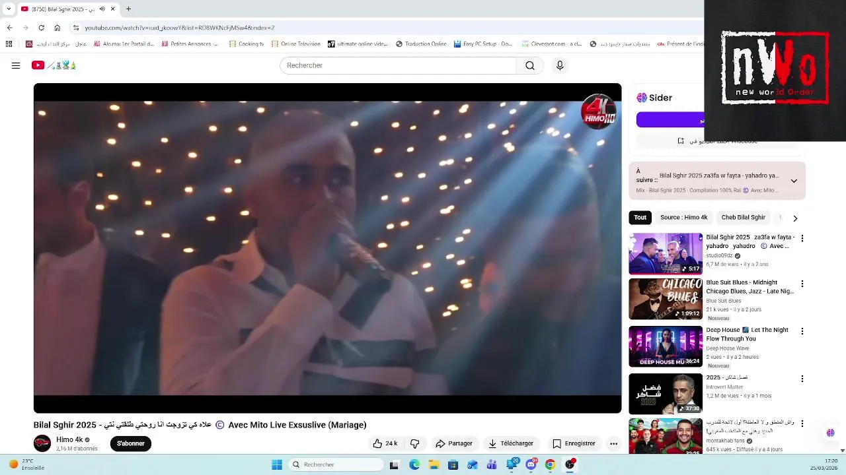Open the Chrome apps grid icon
The width and height of the screenshot is (846, 475).
click(x=9, y=44)
